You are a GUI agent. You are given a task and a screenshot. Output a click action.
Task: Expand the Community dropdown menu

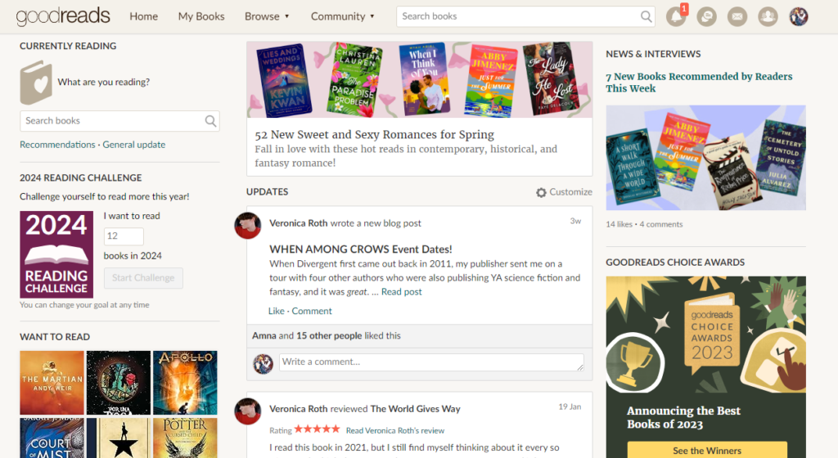click(x=343, y=16)
